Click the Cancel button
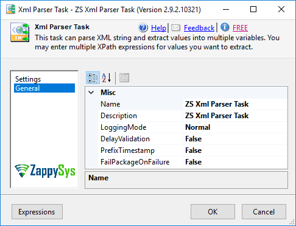The height and width of the screenshot is (226, 296). click(264, 212)
